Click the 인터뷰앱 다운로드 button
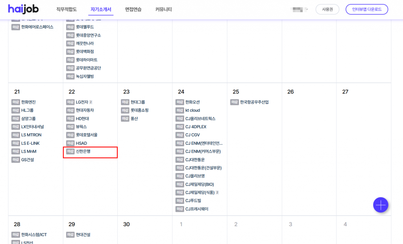This screenshot has width=403, height=244. click(367, 9)
